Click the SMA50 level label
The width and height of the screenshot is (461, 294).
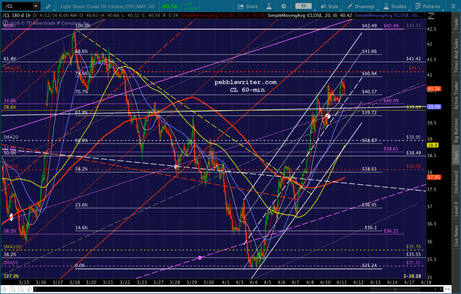(x=11, y=263)
